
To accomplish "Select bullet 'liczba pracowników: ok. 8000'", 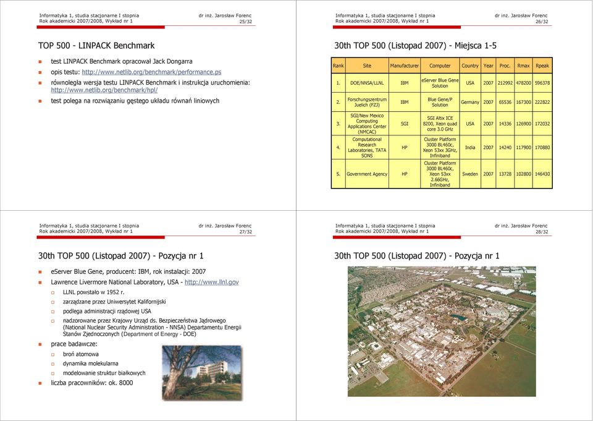I will 92,383.
